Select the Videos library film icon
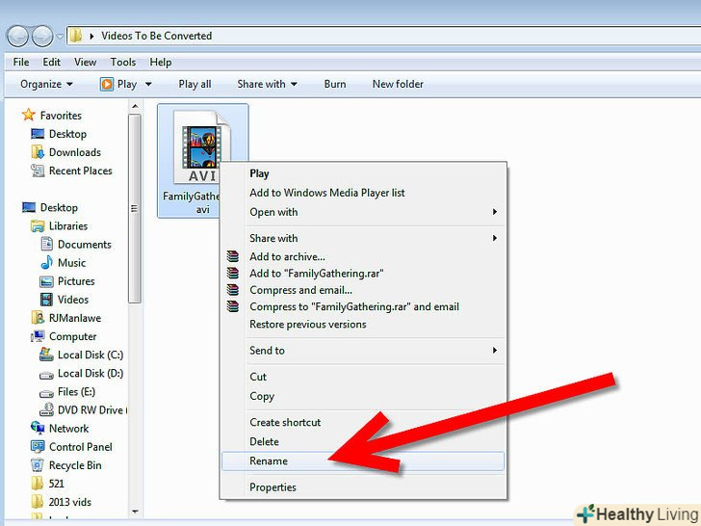Screen dimensions: 701x526 tap(46, 300)
